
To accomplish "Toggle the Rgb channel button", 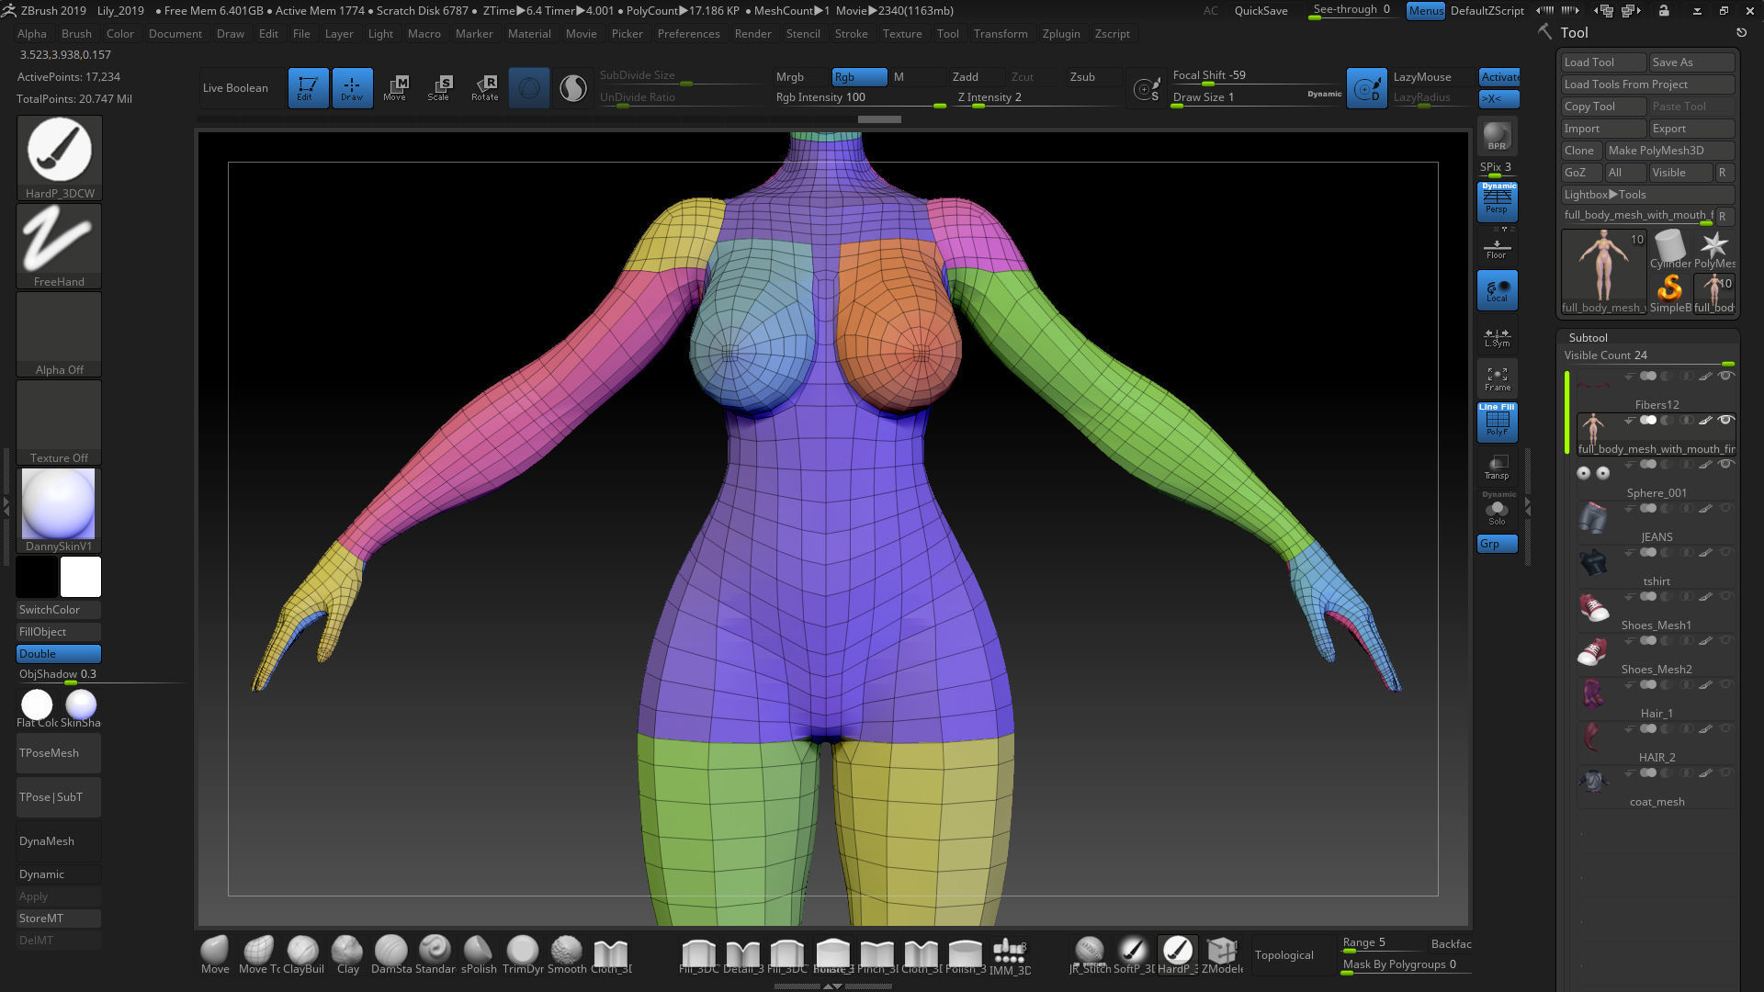I will coord(859,77).
